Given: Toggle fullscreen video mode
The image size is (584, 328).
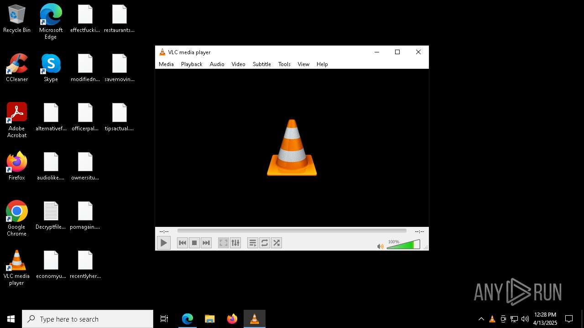Looking at the screenshot, I should (223, 243).
